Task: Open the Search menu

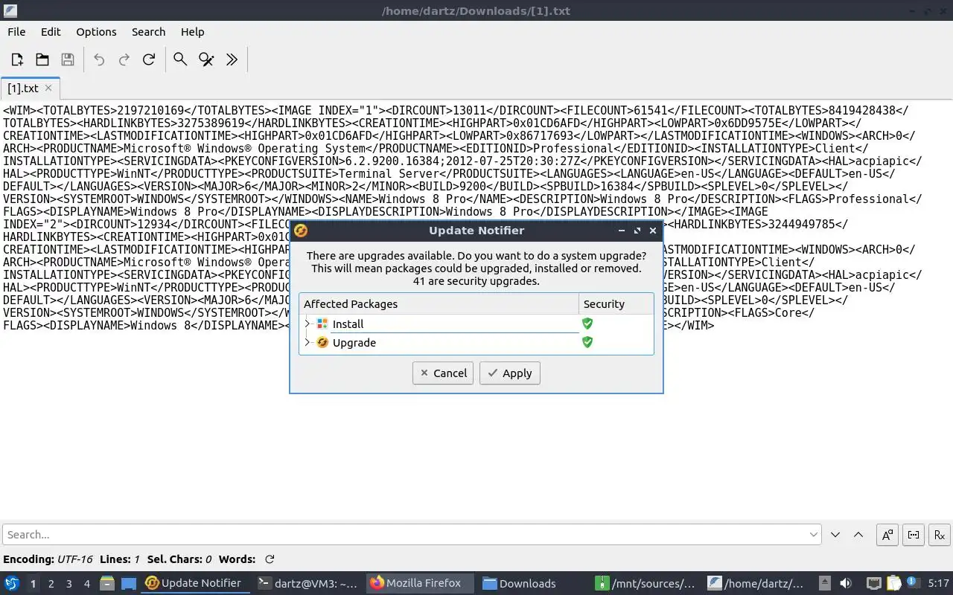Action: (x=148, y=31)
